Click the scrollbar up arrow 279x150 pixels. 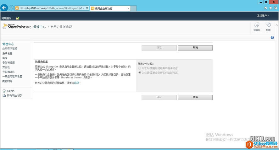pos(277,25)
